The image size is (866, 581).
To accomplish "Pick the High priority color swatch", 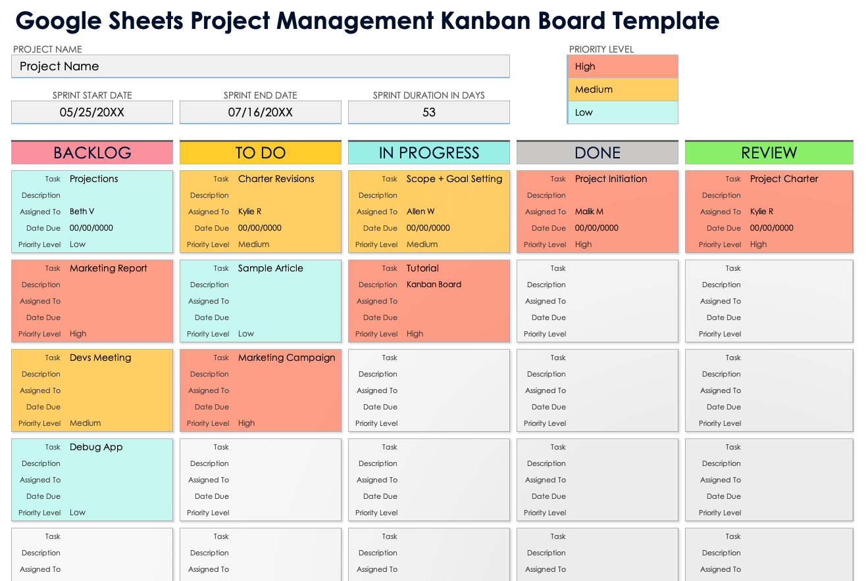I will [x=623, y=66].
